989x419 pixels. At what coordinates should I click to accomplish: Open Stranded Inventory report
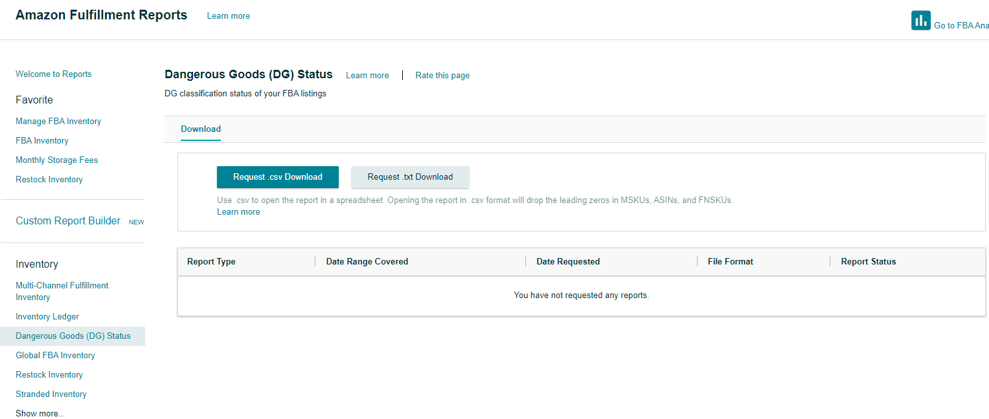coord(51,394)
